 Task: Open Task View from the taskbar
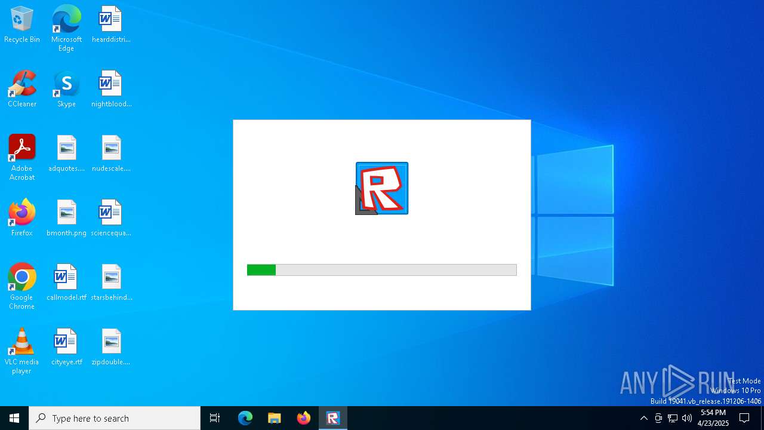point(215,418)
